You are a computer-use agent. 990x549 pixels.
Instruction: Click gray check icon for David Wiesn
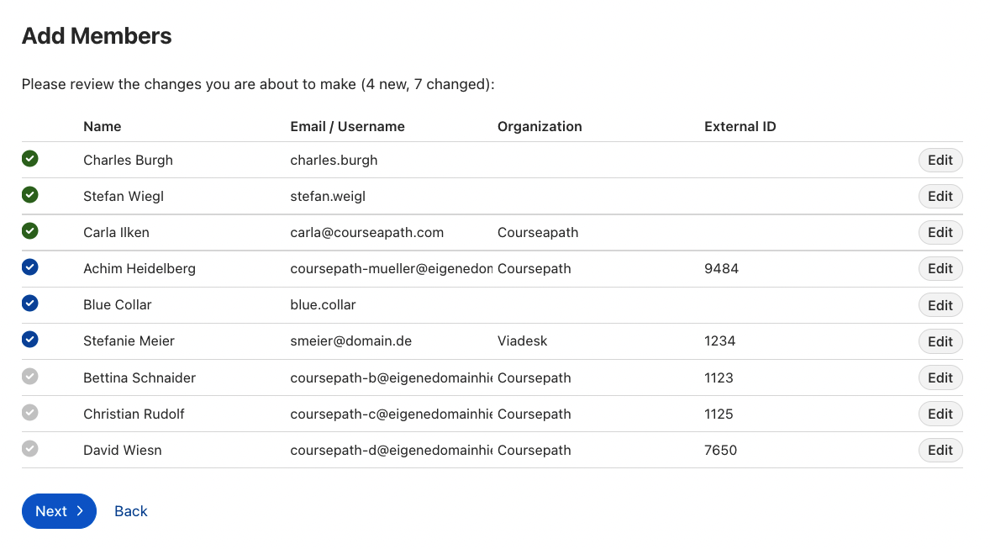30,448
